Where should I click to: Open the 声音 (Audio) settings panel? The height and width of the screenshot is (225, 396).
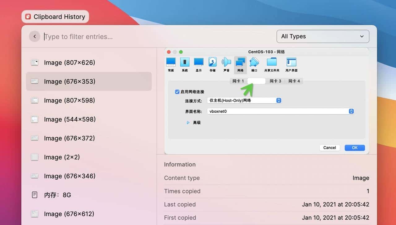[226, 63]
